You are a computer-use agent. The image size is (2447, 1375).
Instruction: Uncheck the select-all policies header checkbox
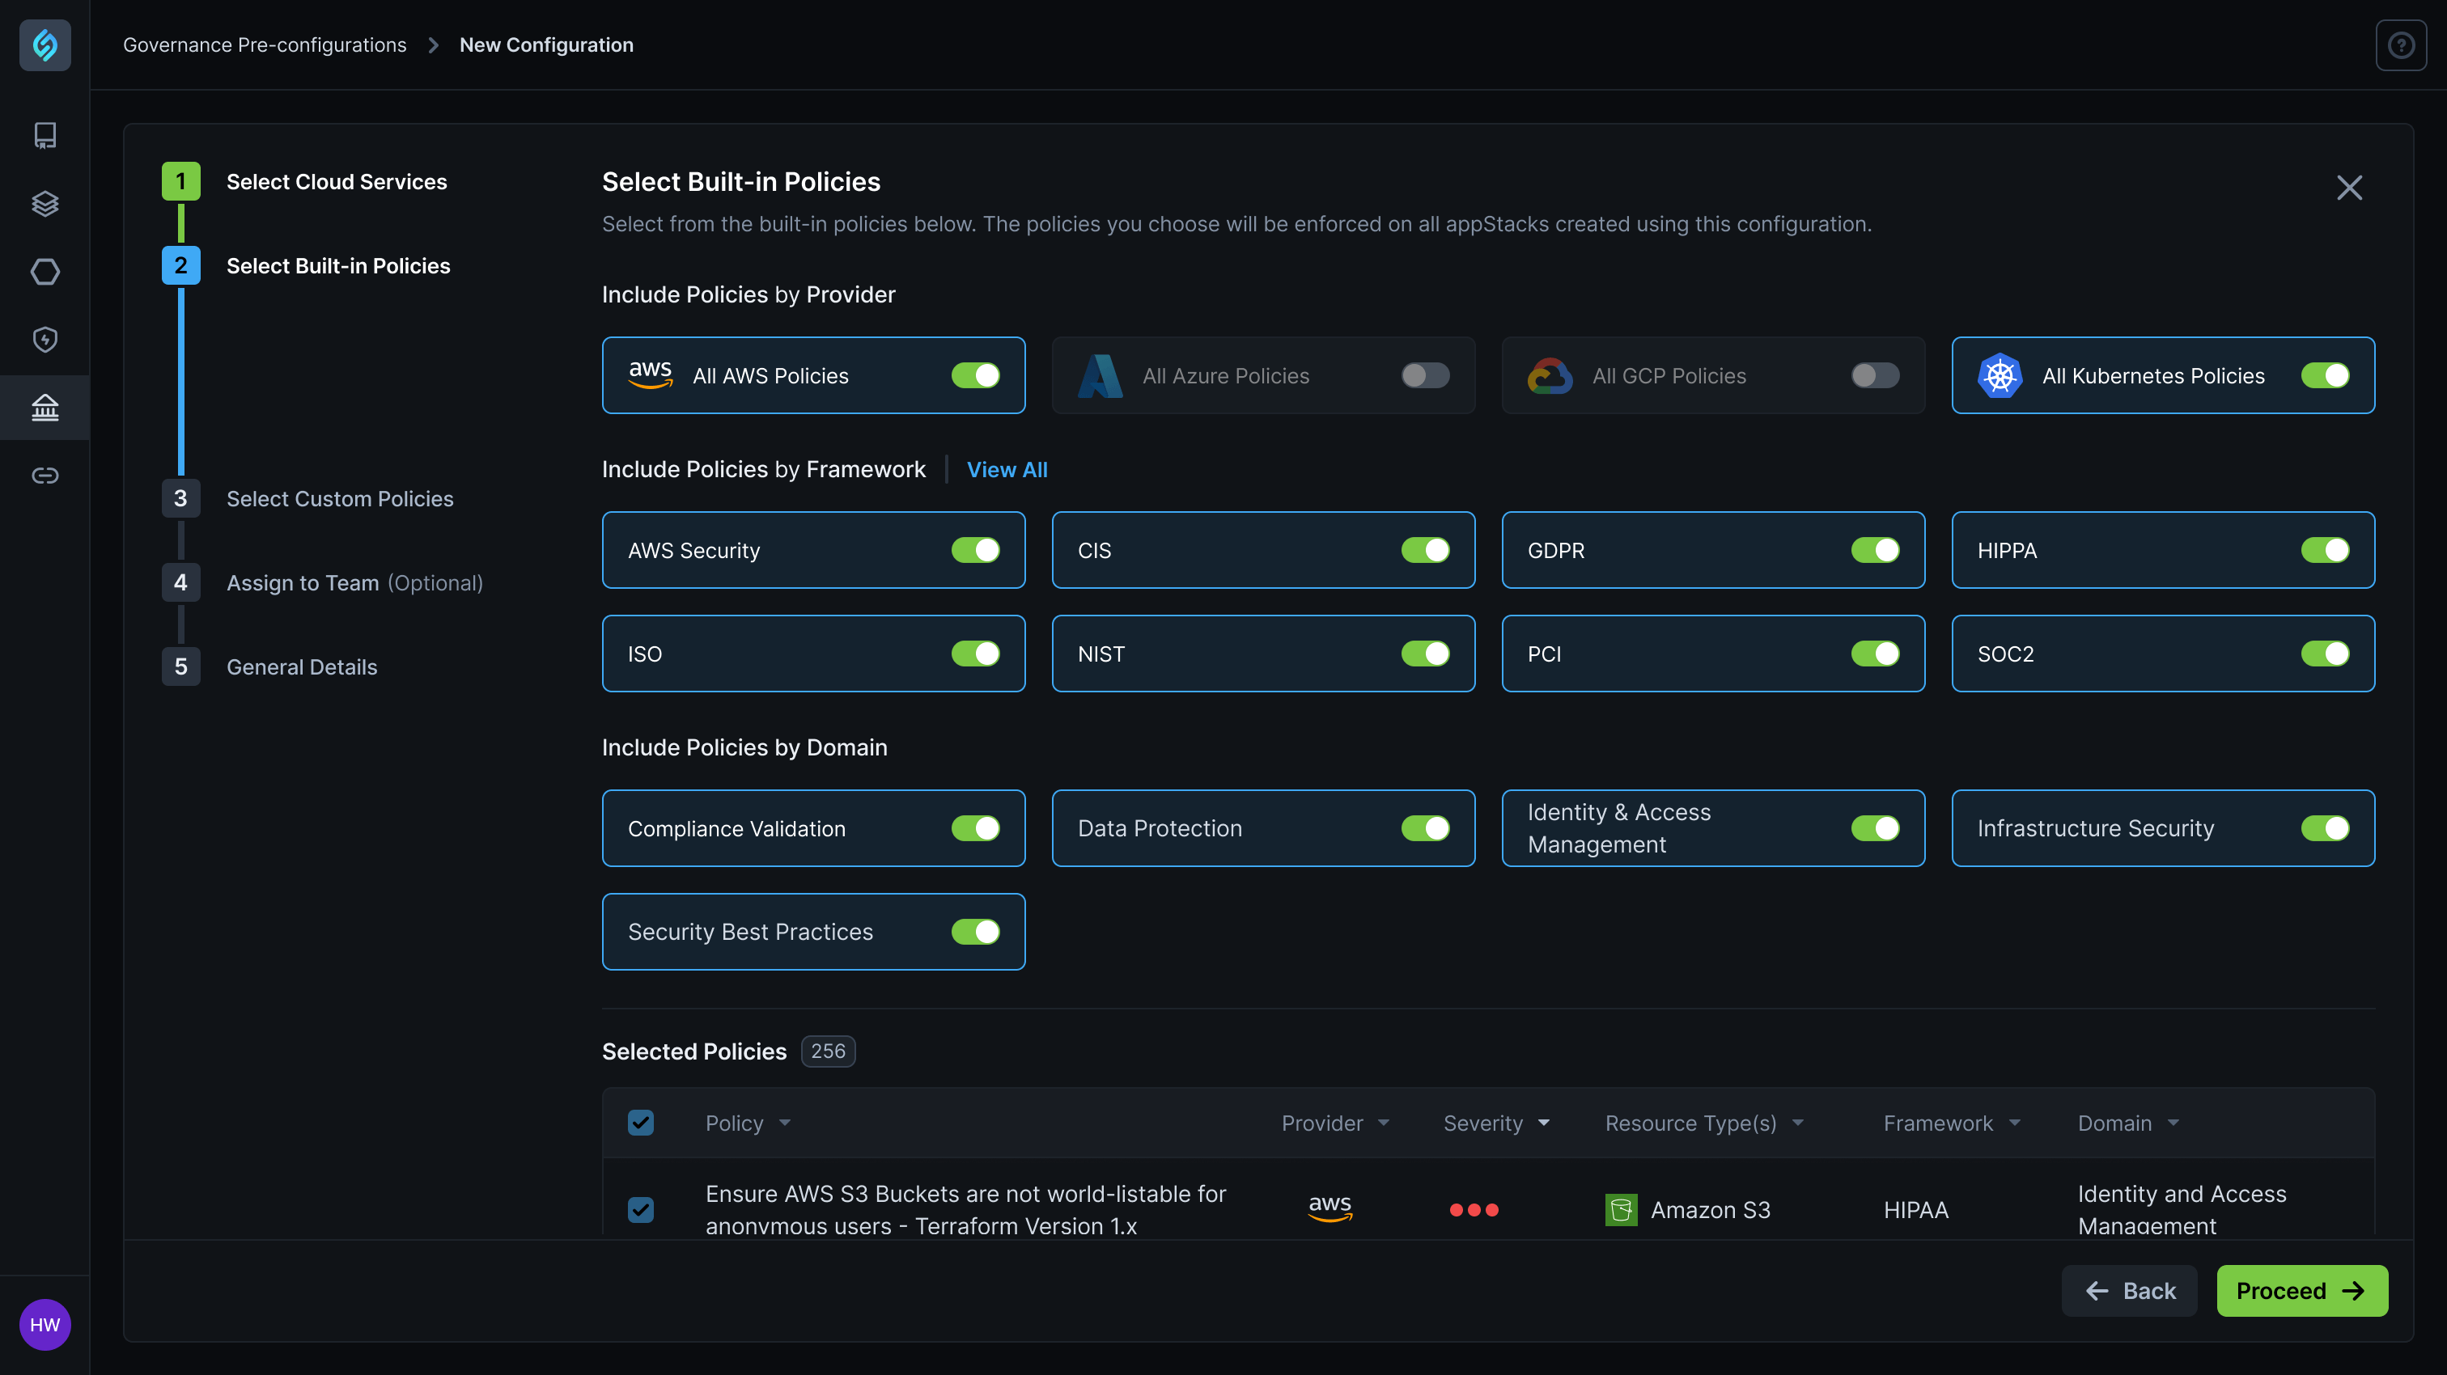[641, 1123]
